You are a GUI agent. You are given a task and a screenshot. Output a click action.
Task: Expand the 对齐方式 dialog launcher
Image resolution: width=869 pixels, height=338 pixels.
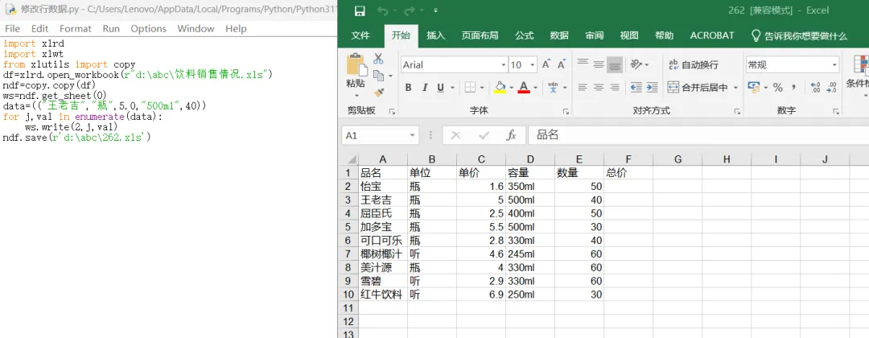click(737, 111)
